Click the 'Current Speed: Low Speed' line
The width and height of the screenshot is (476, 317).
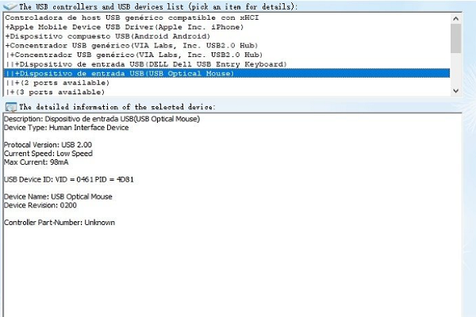click(x=48, y=154)
